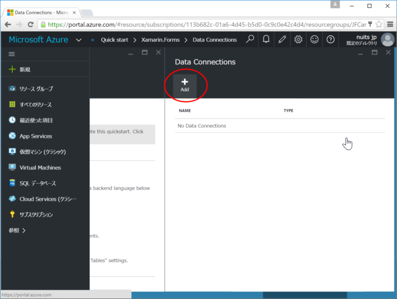Click the Chrome profile icon in title bar
Viewport: 397px width, 299px height.
335,4
